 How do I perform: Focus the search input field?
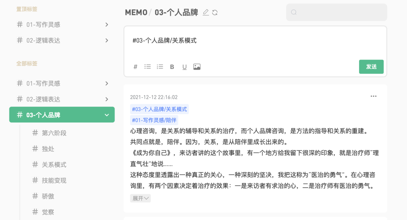(337, 12)
